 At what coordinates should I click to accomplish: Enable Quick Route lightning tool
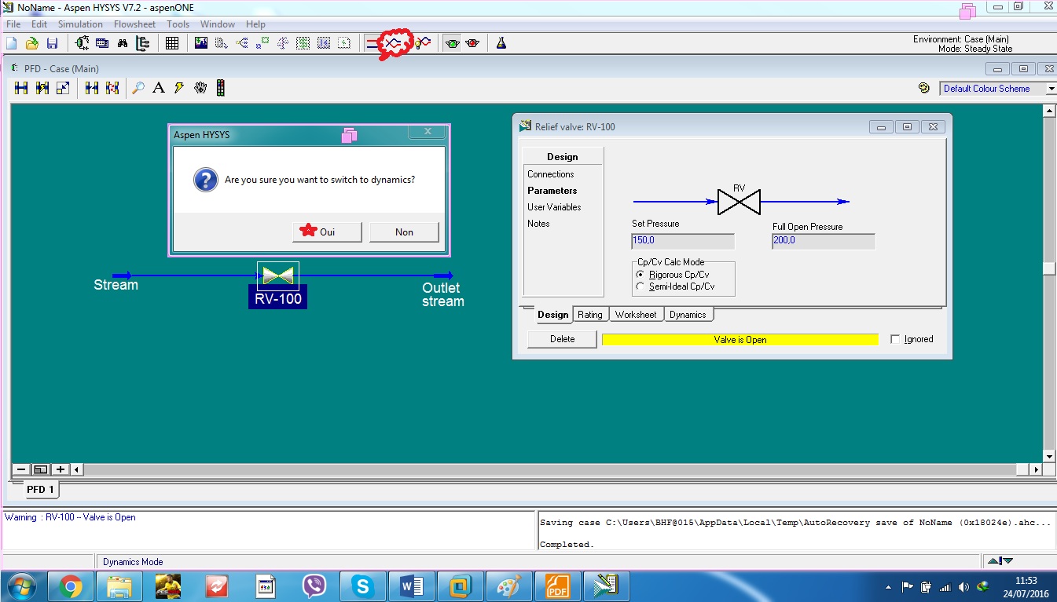(x=179, y=88)
